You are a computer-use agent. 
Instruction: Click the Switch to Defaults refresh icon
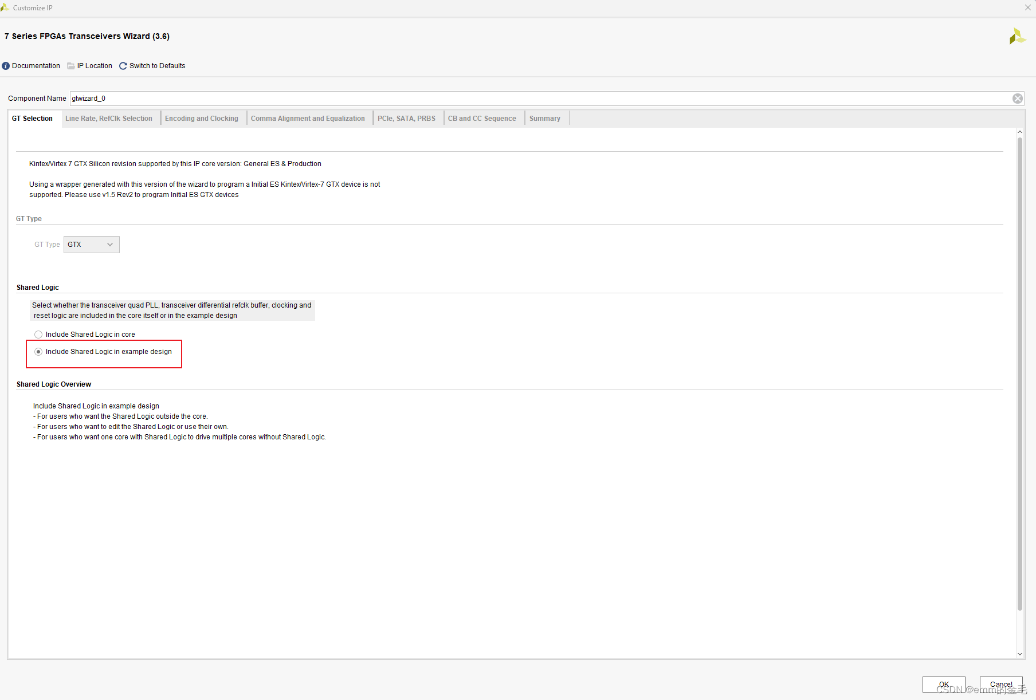click(x=123, y=66)
